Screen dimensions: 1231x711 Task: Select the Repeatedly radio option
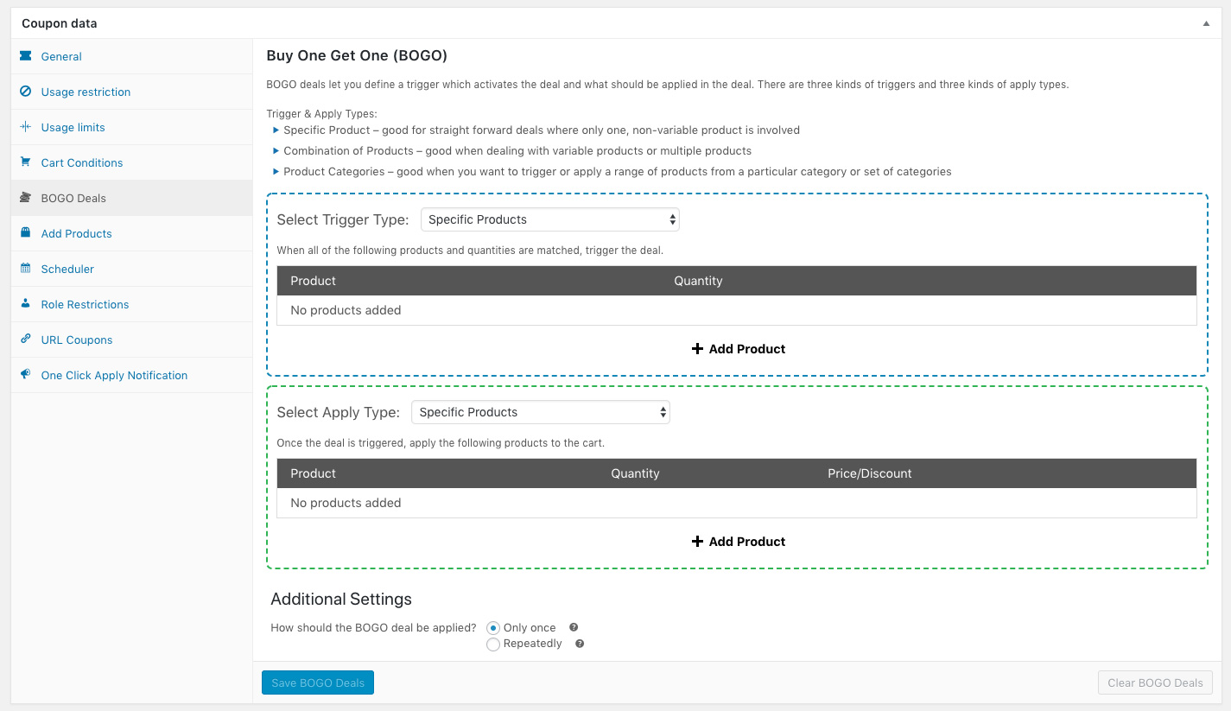493,644
